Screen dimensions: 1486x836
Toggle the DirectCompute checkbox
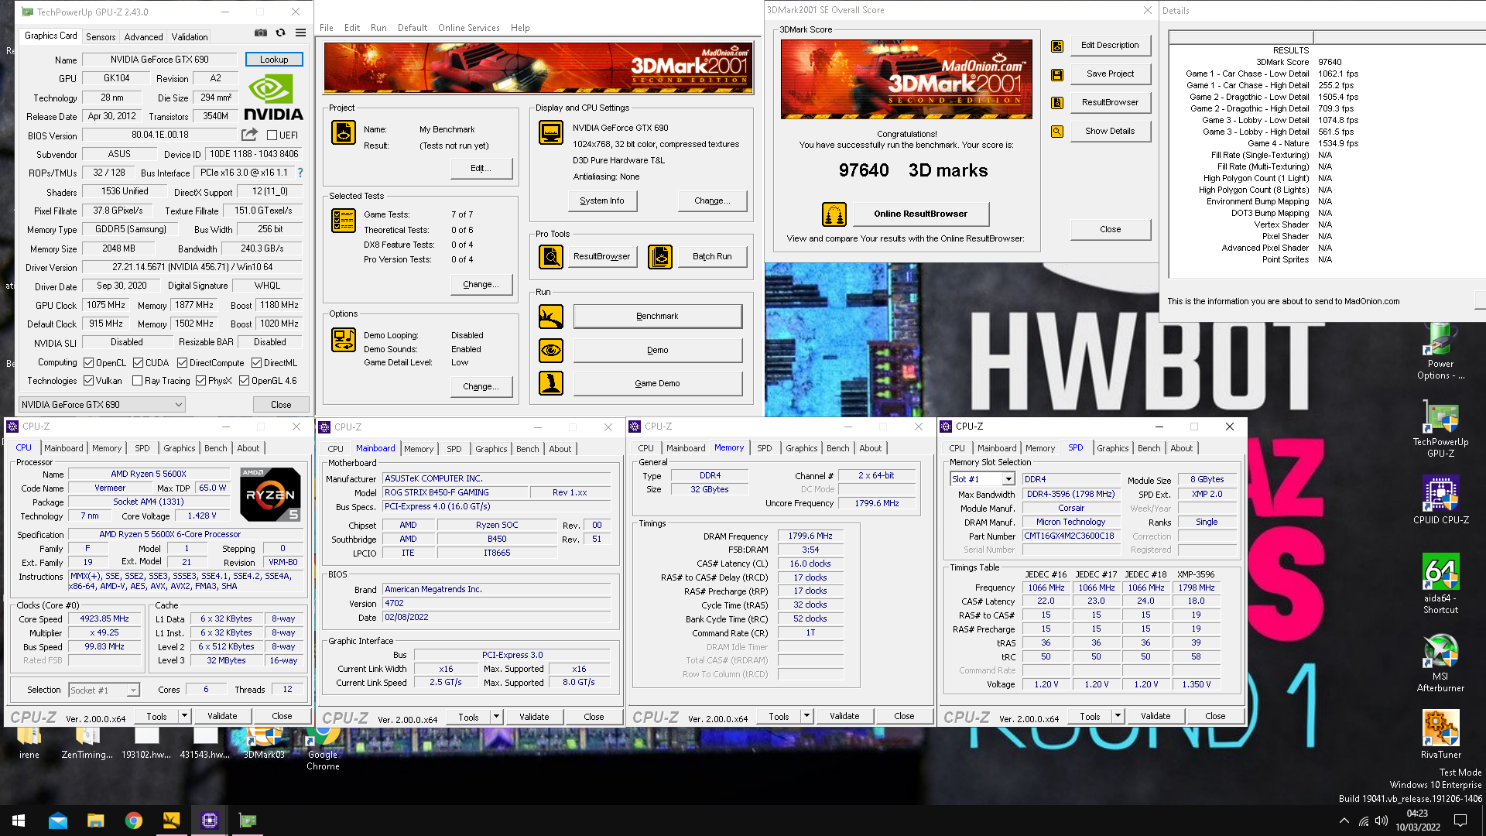pyautogui.click(x=182, y=363)
